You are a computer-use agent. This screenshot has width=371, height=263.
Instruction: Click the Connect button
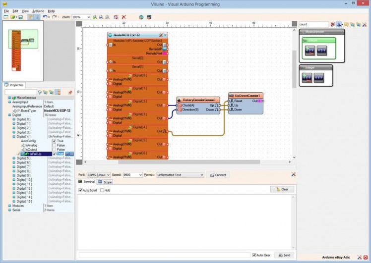click(218, 175)
